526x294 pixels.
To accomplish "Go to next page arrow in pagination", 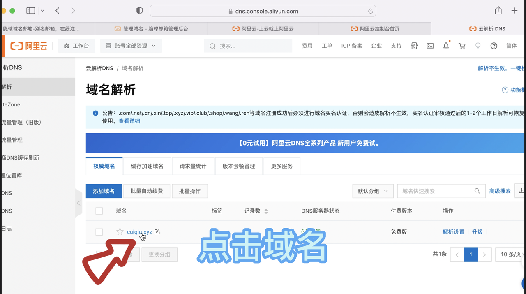I will (x=484, y=255).
